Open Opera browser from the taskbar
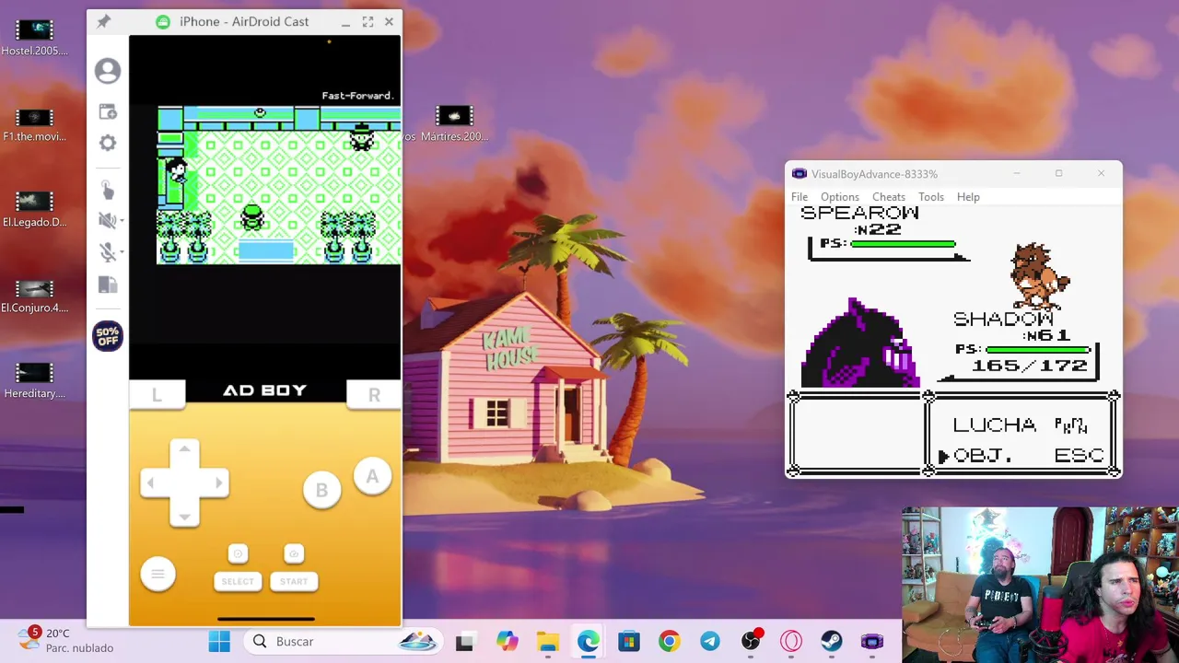 click(x=791, y=642)
